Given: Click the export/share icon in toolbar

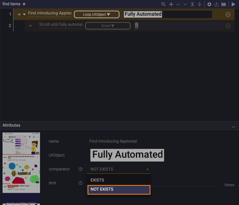Looking at the screenshot, I should click(x=216, y=4).
